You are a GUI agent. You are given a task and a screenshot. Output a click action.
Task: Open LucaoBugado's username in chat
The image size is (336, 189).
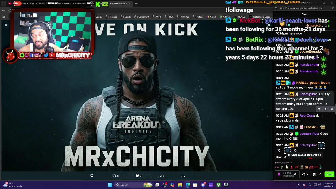click(x=310, y=51)
